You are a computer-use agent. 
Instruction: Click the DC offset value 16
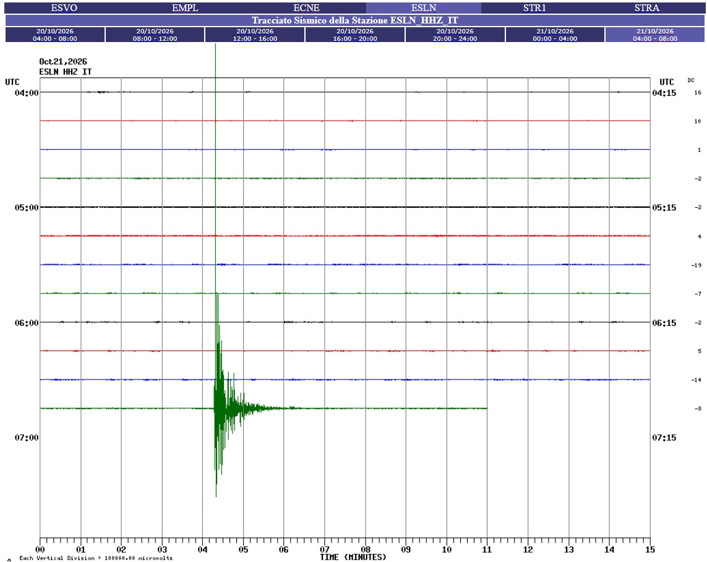click(698, 92)
